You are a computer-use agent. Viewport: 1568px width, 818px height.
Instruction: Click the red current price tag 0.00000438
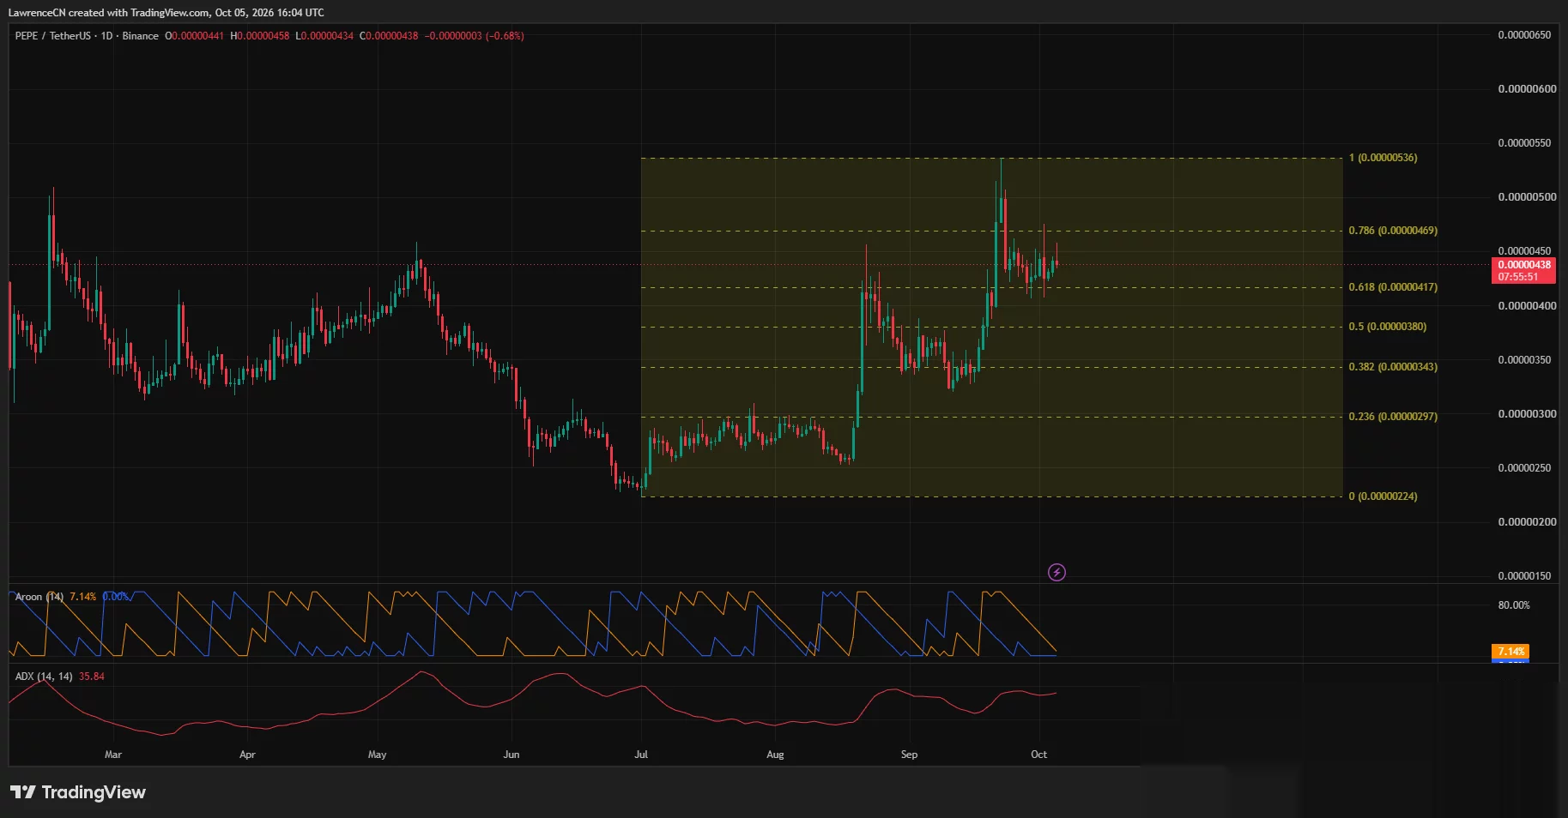click(1524, 265)
